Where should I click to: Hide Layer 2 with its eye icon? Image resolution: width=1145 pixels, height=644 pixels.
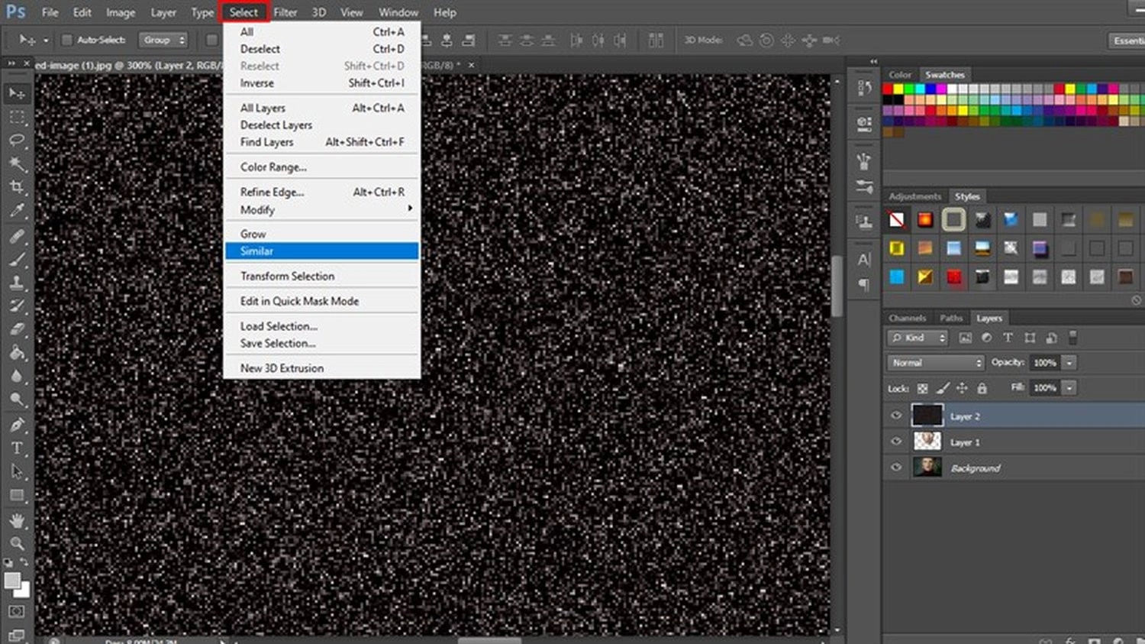(896, 416)
